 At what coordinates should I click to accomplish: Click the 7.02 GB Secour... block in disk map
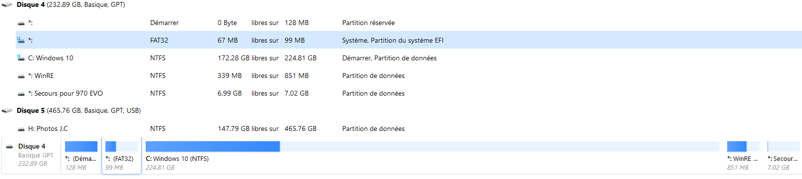pos(783,156)
